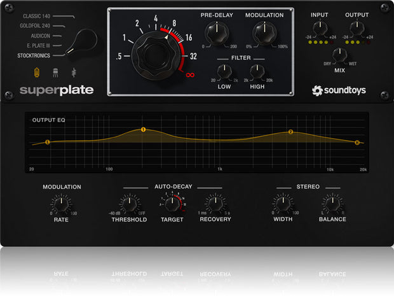This screenshot has width=394, height=296.
Task: Click the Auto-Decay Threshold knob
Action: (129, 204)
